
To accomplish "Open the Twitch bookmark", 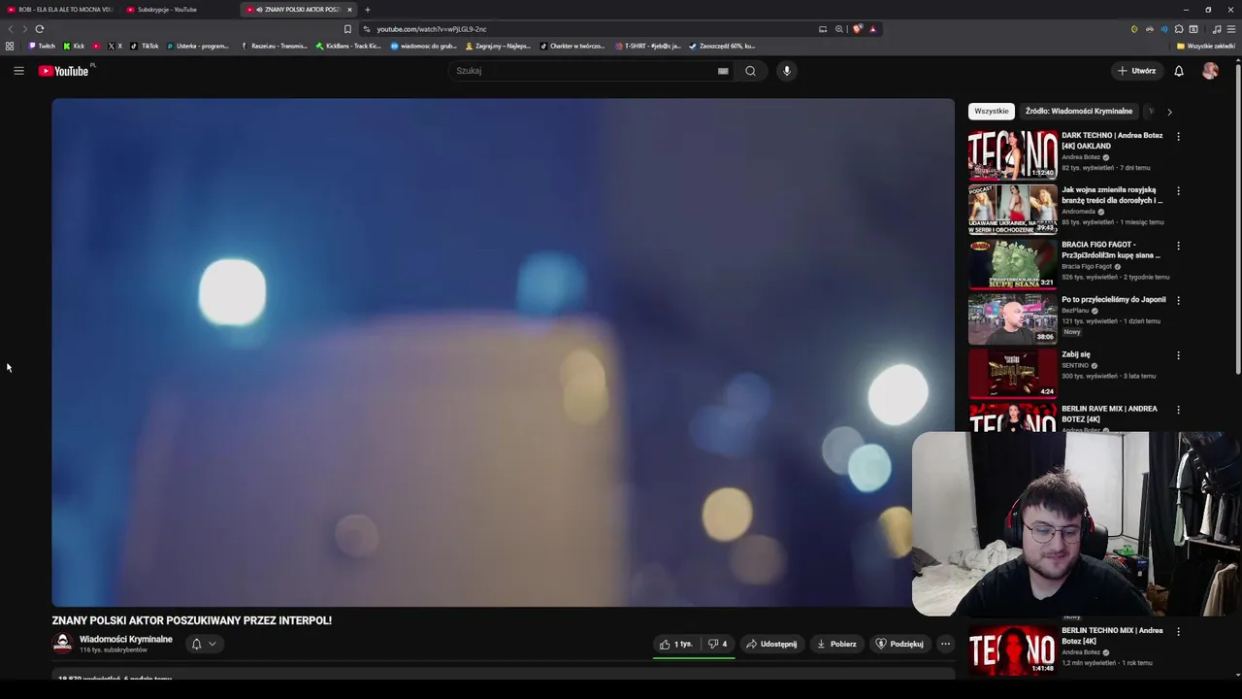I will (x=42, y=46).
